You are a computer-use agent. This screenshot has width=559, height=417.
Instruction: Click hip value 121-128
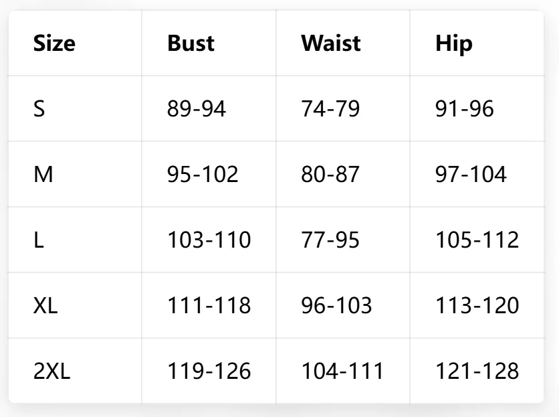pyautogui.click(x=477, y=371)
